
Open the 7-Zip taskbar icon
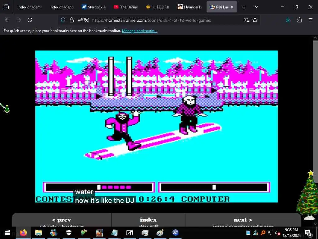pos(129,233)
